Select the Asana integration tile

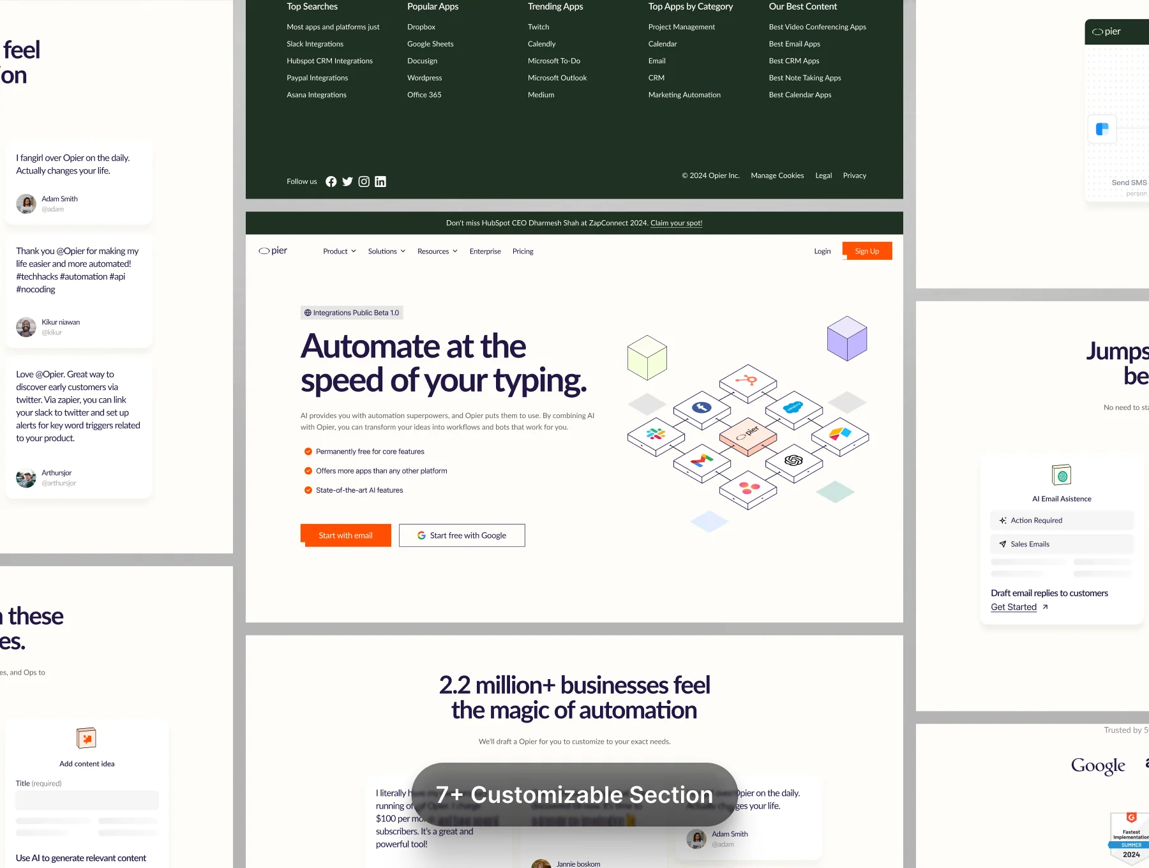point(747,489)
